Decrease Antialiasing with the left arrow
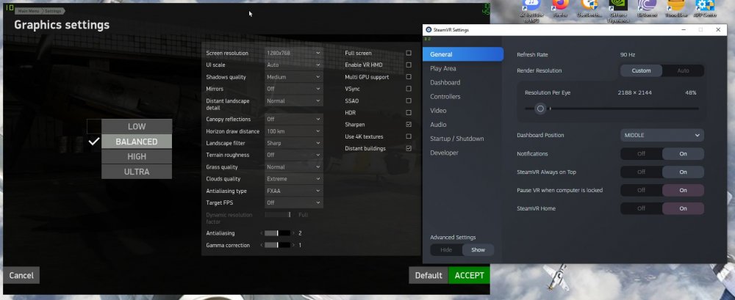The height and width of the screenshot is (300, 735). 261,233
